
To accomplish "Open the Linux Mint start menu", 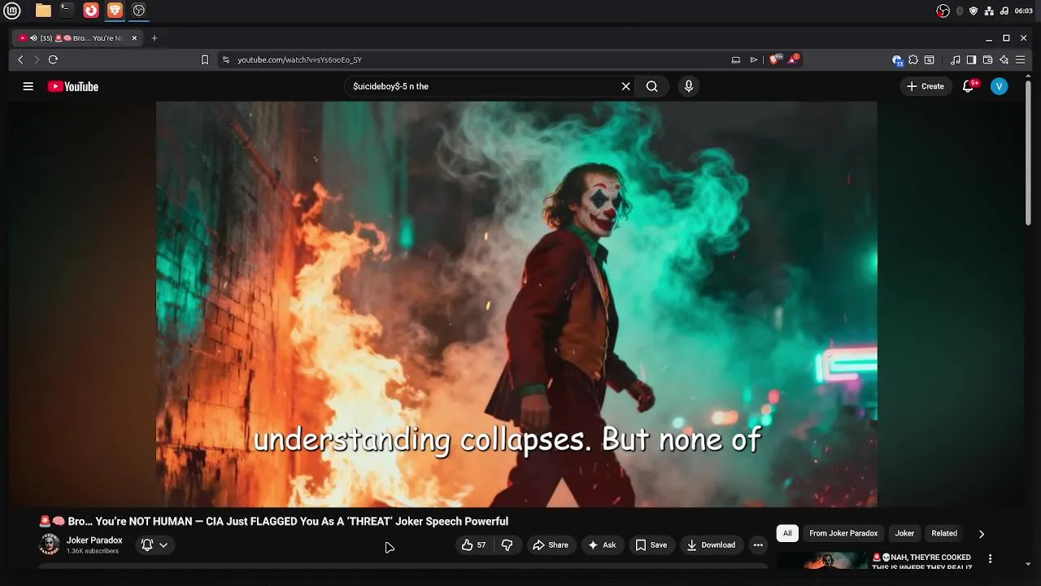I will point(12,11).
